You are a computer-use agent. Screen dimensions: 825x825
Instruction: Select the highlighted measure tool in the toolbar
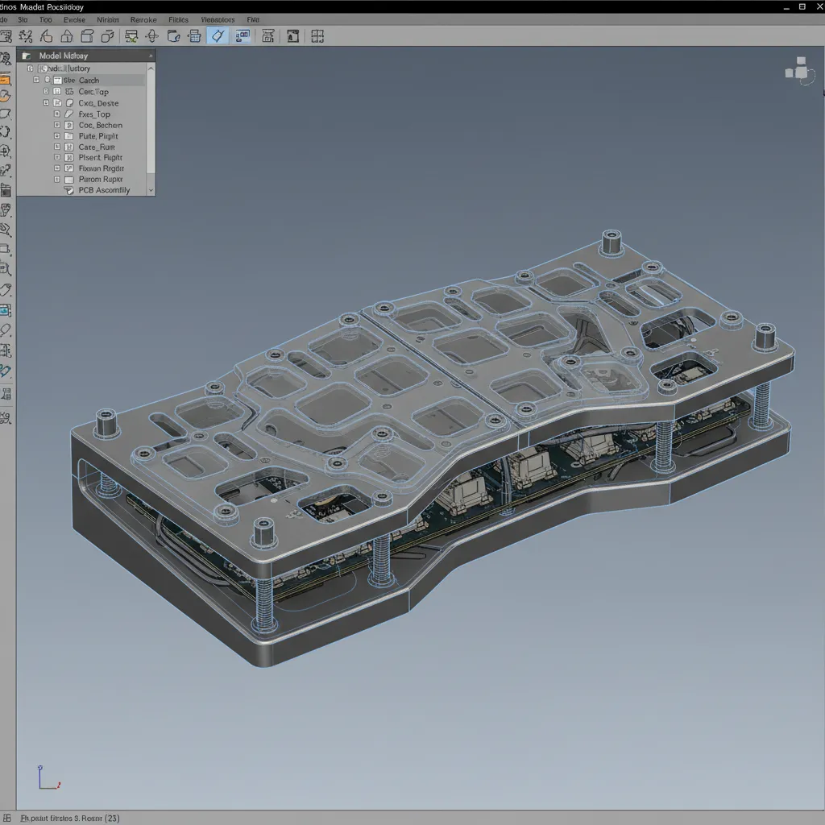(218, 35)
